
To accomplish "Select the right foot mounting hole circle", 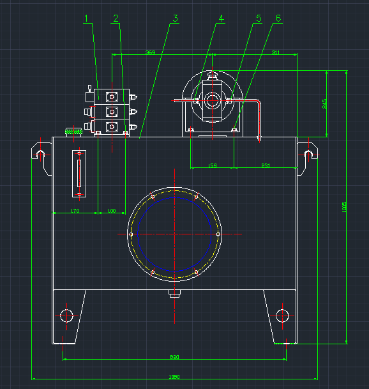I will (x=282, y=316).
